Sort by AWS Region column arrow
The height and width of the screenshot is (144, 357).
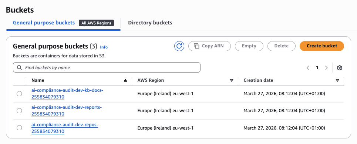click(x=232, y=80)
